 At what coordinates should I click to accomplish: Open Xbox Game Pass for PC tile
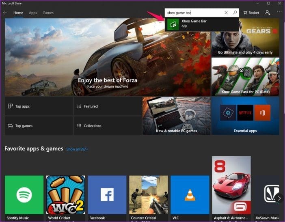point(245,77)
